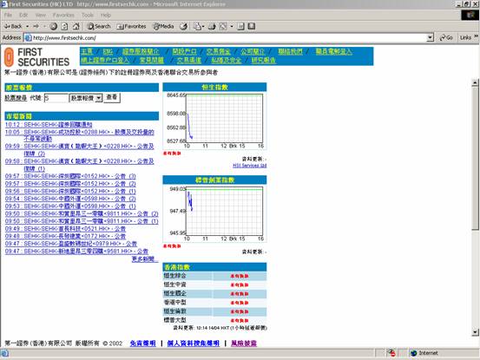Click the status bar page icon

4,354
